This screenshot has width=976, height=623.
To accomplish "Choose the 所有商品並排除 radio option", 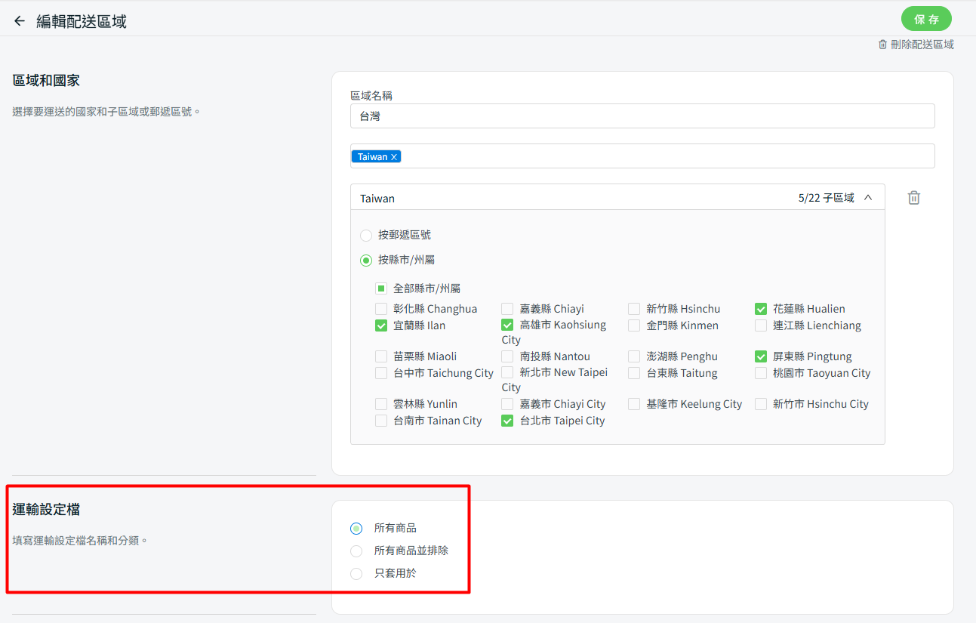I will click(356, 551).
